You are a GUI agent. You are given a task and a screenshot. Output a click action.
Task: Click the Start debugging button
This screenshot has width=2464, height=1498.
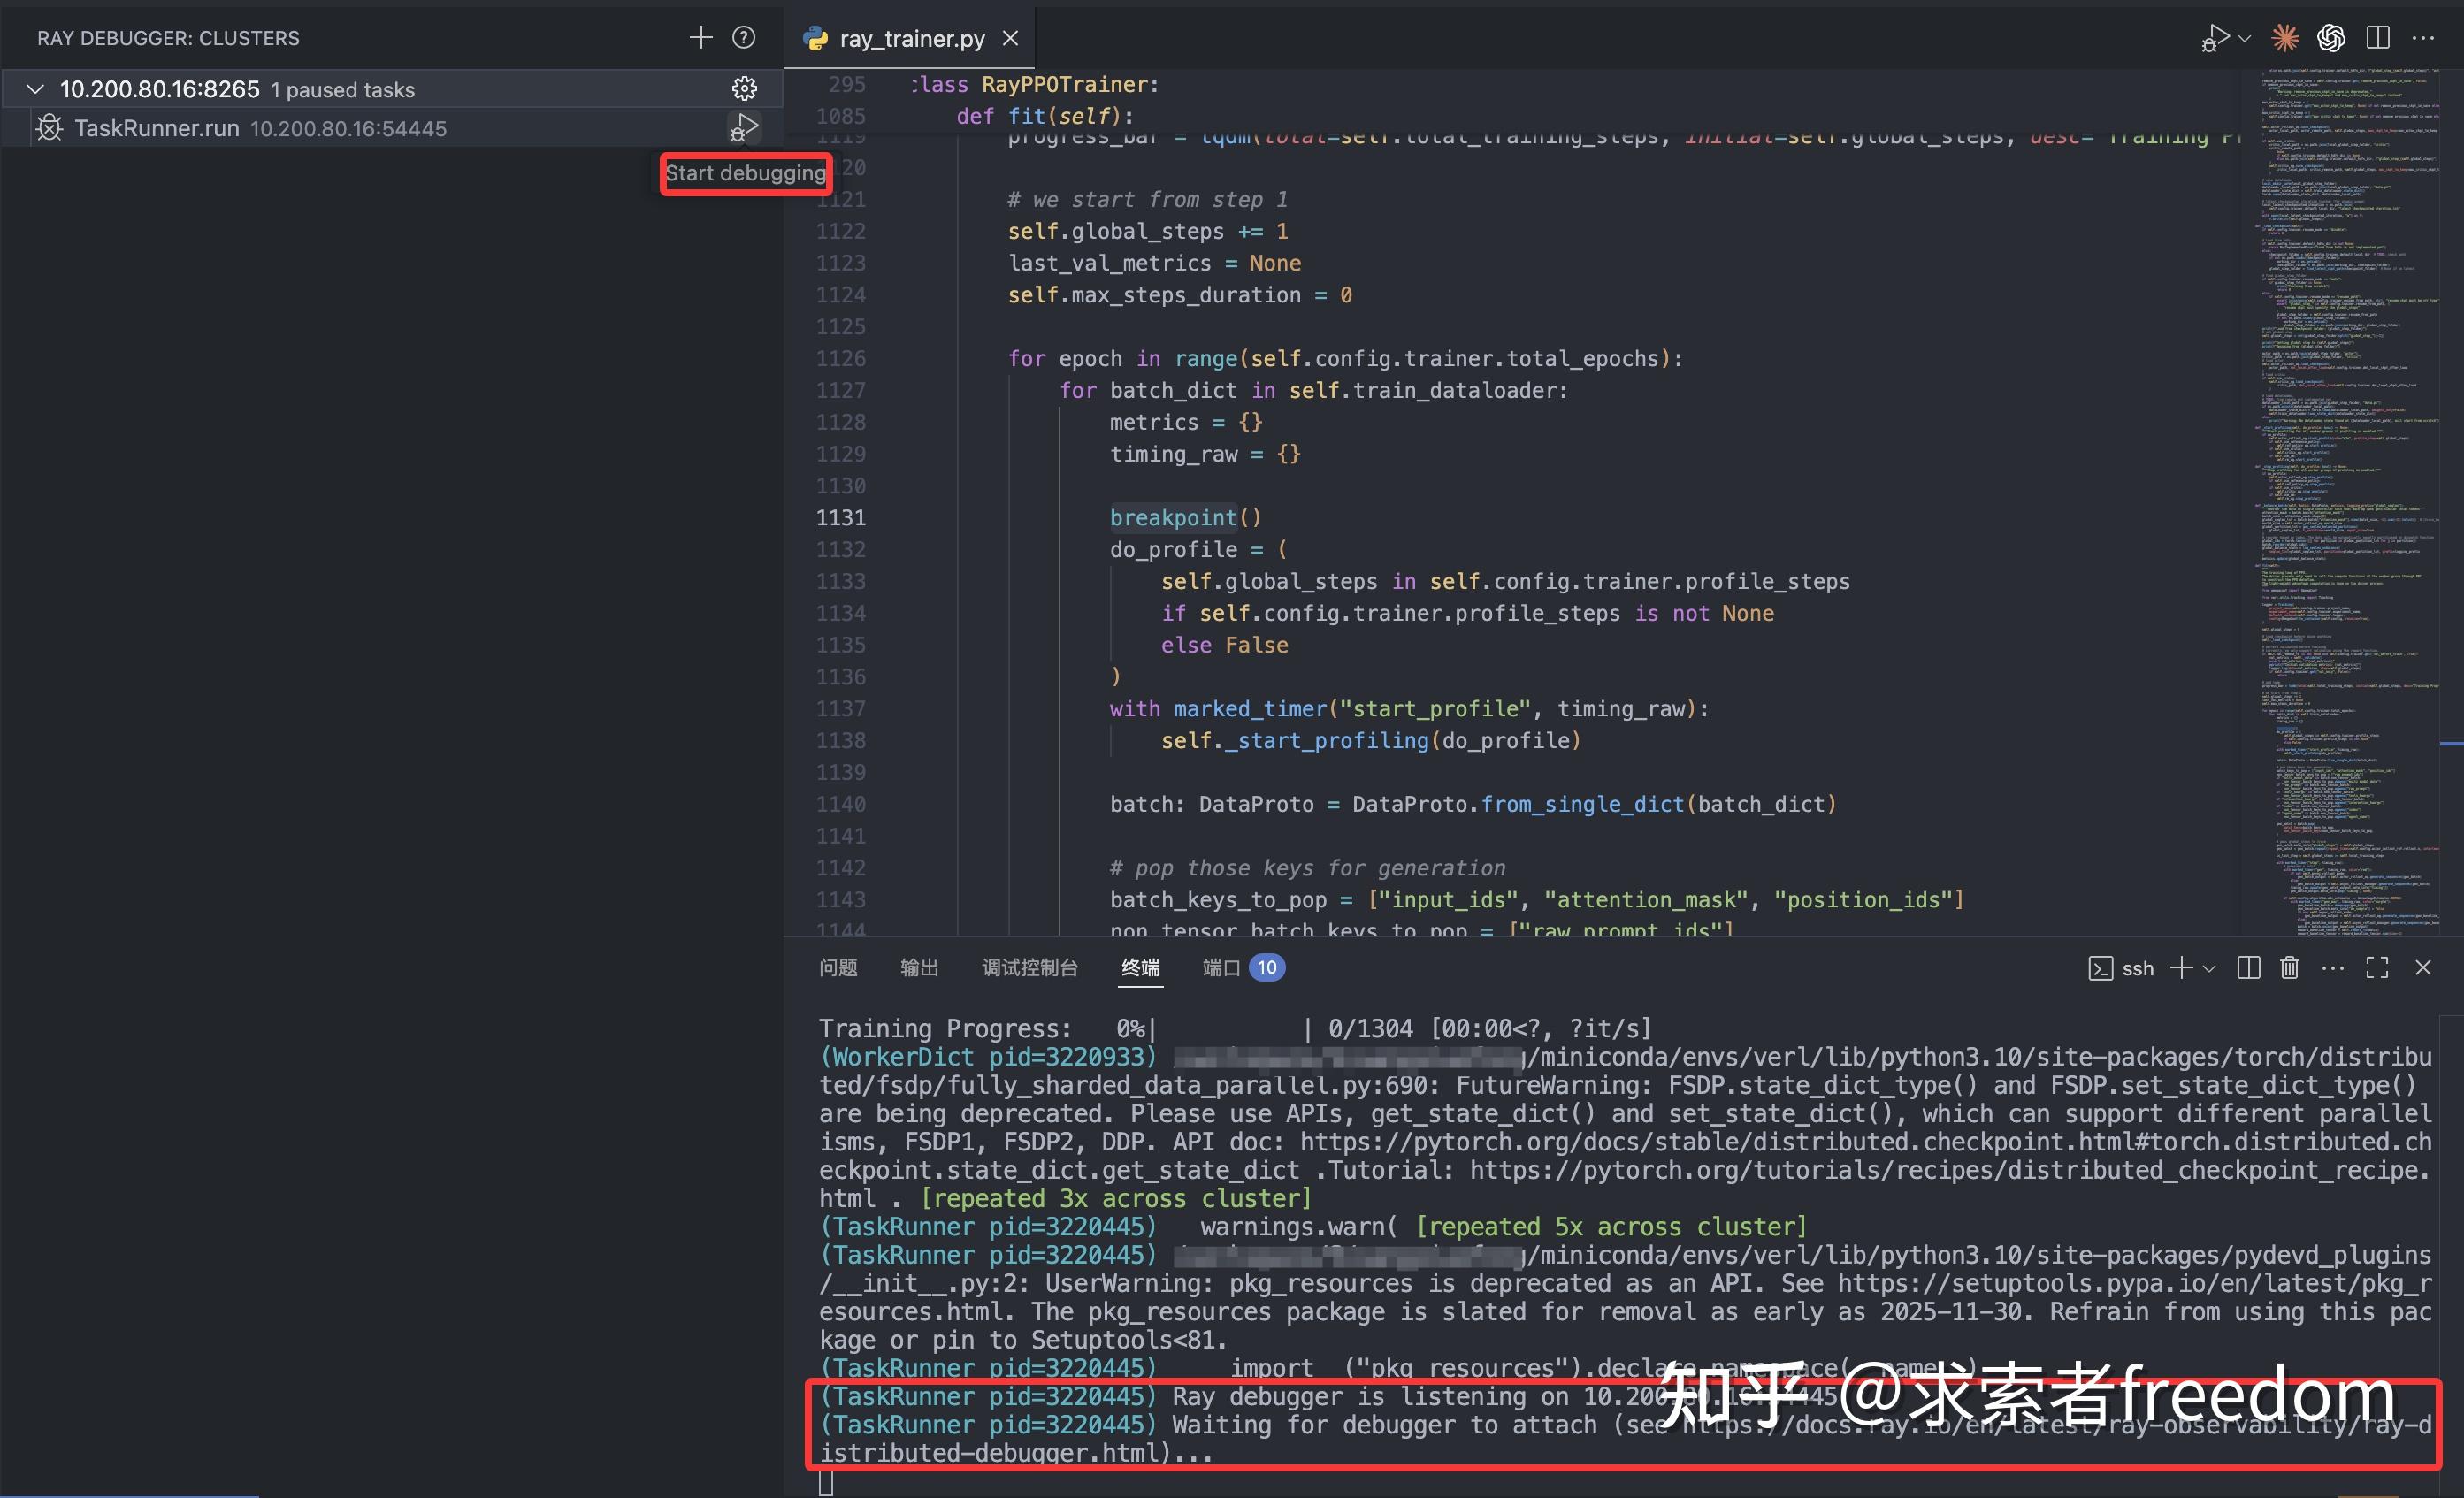[746, 172]
